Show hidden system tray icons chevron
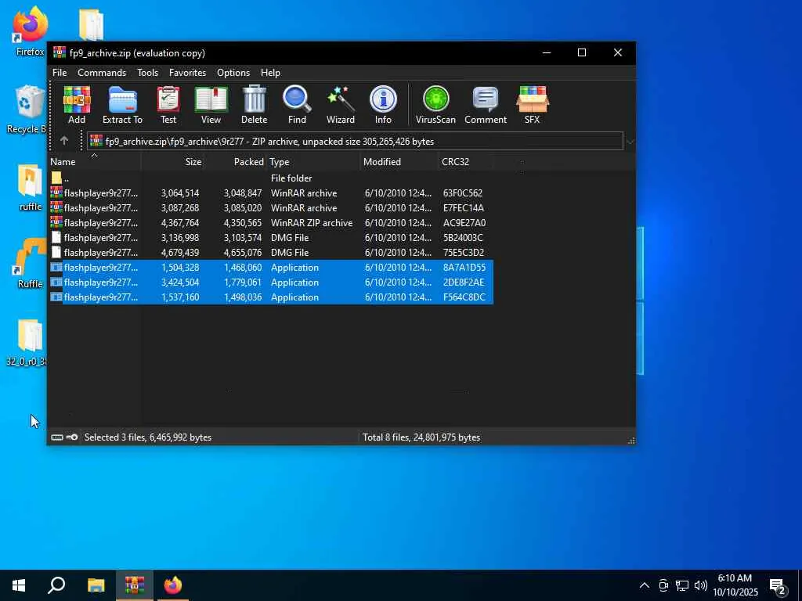Screen dimensions: 802x601 point(644,585)
